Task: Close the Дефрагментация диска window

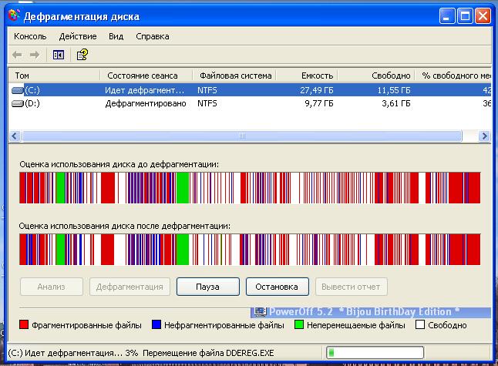Action: [483, 16]
